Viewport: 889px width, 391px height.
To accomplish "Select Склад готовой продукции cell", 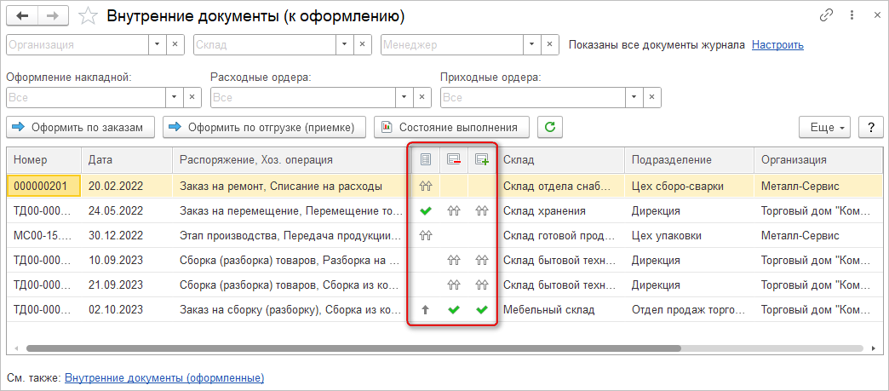I will point(560,235).
